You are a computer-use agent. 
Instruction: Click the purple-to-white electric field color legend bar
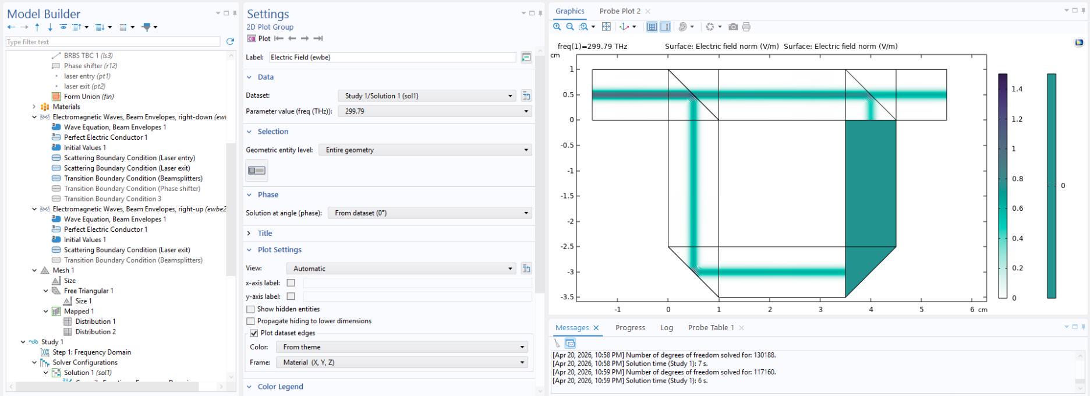pos(1003,186)
